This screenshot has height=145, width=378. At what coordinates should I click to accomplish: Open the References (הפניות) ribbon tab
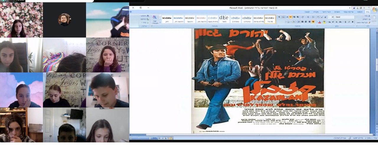click(x=337, y=12)
